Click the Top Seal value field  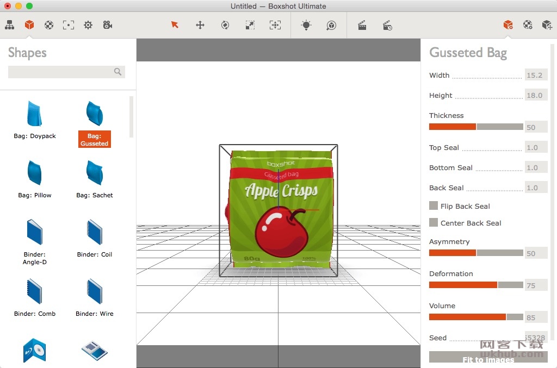[x=536, y=147]
